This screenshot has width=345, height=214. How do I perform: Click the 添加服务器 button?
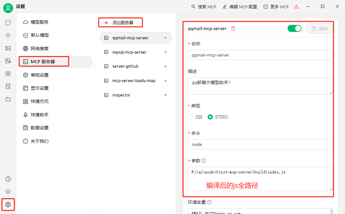click(x=120, y=23)
